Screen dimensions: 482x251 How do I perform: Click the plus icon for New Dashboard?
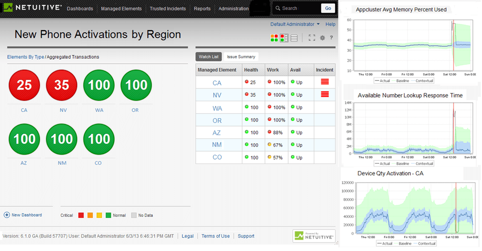pyautogui.click(x=7, y=215)
